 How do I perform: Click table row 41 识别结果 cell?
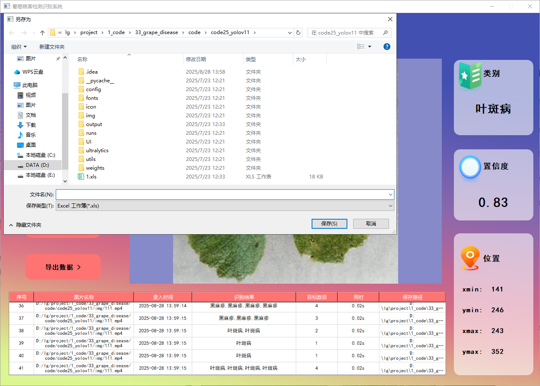tap(244, 368)
